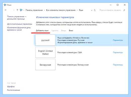Open Параметры for English (United States)

point(118,53)
